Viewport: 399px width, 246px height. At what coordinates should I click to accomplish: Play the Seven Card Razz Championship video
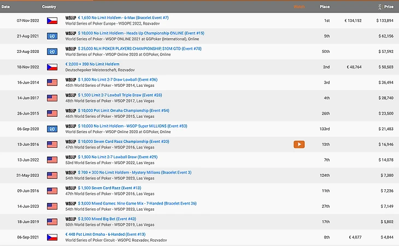click(x=299, y=145)
